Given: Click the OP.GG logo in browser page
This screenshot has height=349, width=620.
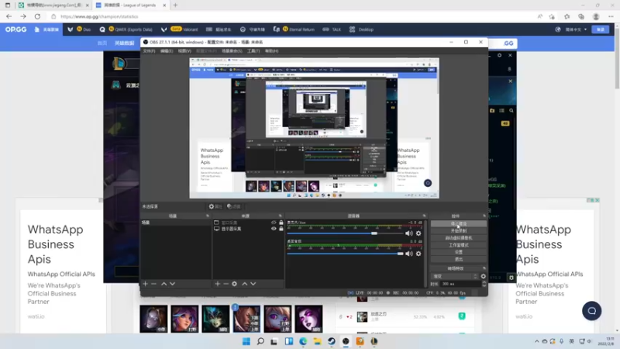Looking at the screenshot, I should pyautogui.click(x=15, y=29).
